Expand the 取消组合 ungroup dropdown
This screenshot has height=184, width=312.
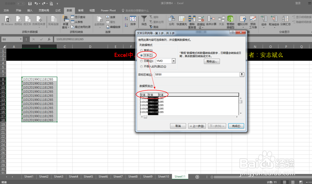point(274,27)
